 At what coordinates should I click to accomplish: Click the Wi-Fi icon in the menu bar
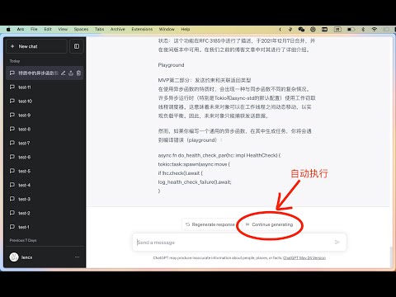(x=375, y=29)
